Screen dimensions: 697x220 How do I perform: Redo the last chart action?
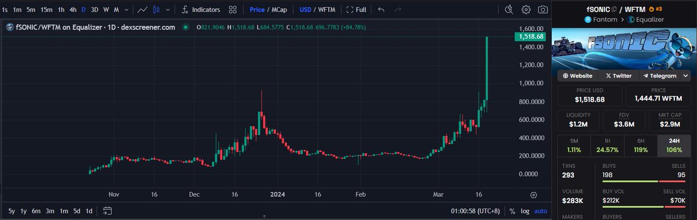click(x=398, y=9)
